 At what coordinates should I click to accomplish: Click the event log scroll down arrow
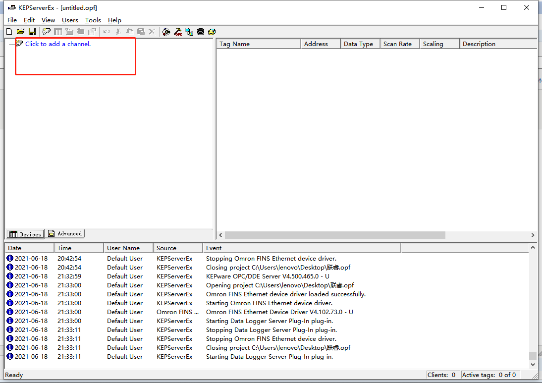533,364
